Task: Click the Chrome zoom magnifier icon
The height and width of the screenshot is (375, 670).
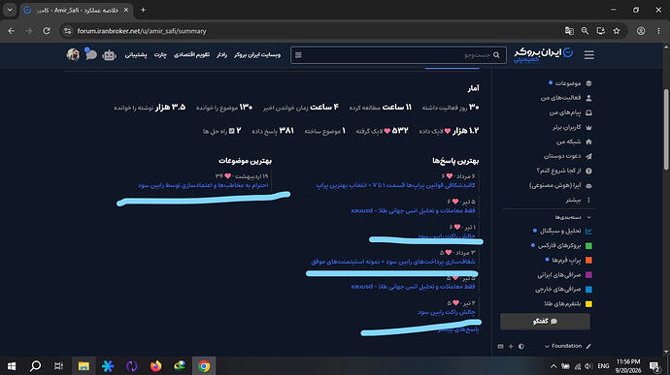Action: (x=585, y=31)
